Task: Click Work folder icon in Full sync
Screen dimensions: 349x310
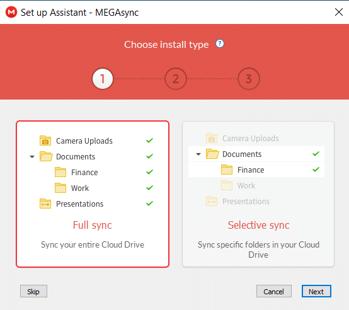Action: 60,188
